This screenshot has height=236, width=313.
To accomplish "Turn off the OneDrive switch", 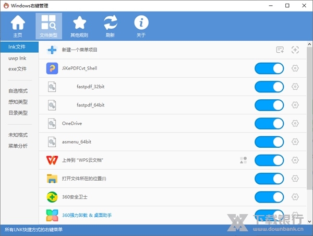I will 269,124.
